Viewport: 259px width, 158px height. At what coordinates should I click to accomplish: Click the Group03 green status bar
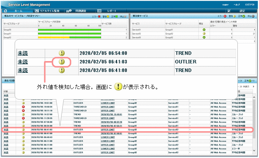pos(70,30)
